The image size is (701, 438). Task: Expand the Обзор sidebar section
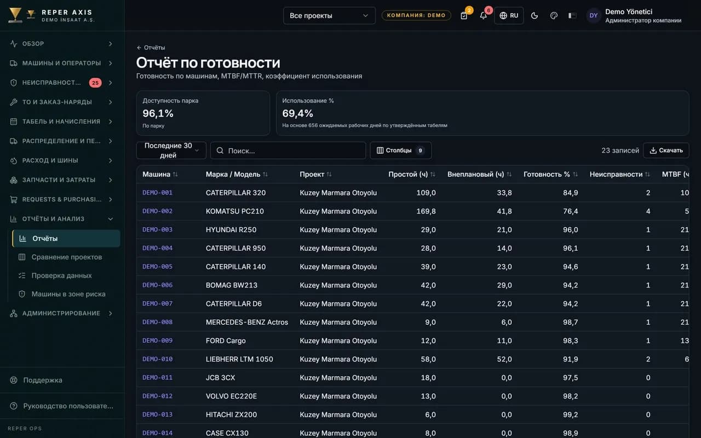[62, 44]
